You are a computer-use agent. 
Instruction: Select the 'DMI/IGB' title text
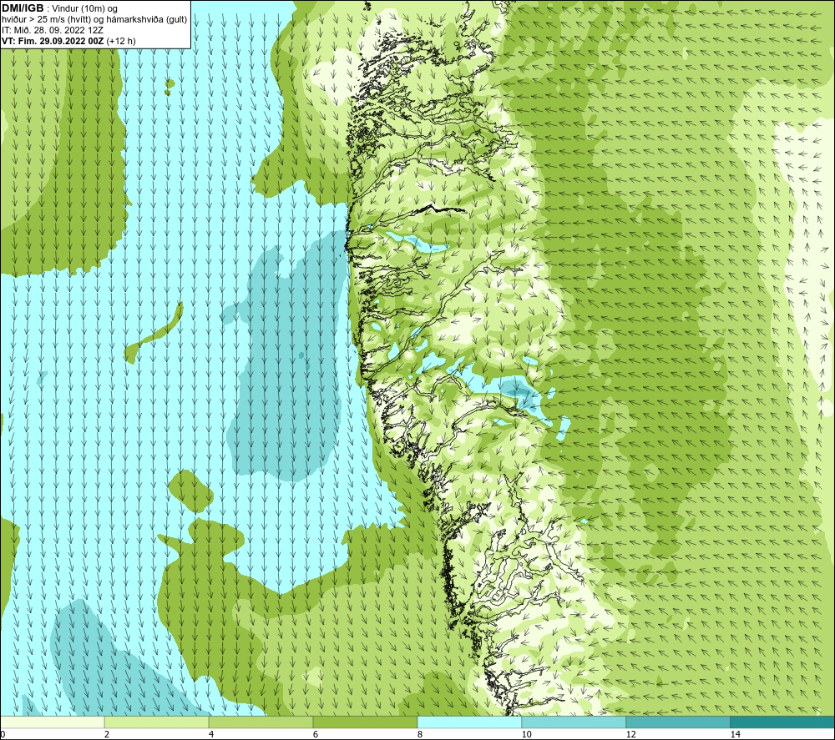[23, 8]
